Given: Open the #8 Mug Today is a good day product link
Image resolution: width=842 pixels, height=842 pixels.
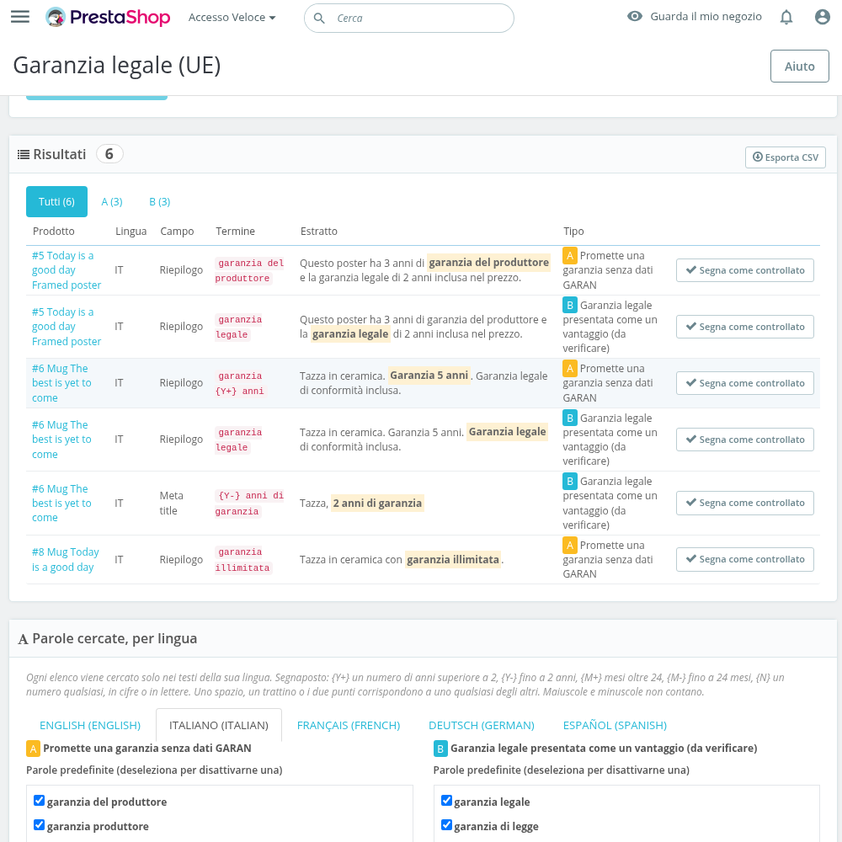Looking at the screenshot, I should pyautogui.click(x=66, y=560).
